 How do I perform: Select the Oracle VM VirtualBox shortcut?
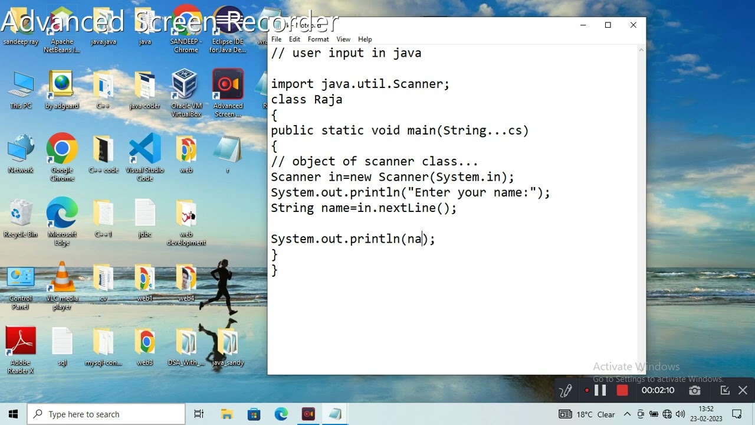point(186,93)
